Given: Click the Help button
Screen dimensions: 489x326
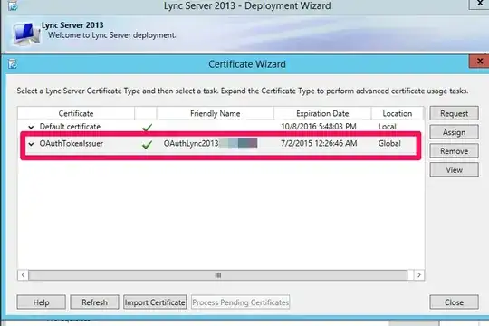Looking at the screenshot, I should click(41, 302).
